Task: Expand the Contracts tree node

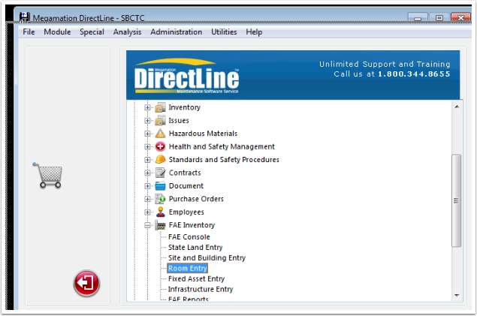Action: pos(147,173)
